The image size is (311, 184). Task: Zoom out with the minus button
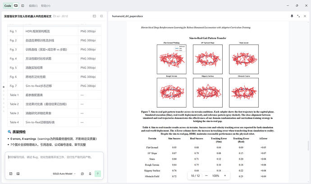coord(206,176)
